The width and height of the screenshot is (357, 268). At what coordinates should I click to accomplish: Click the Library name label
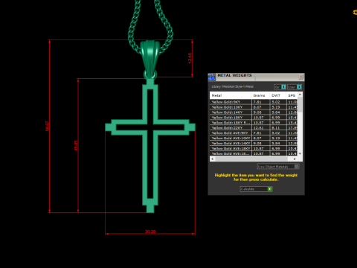233,86
